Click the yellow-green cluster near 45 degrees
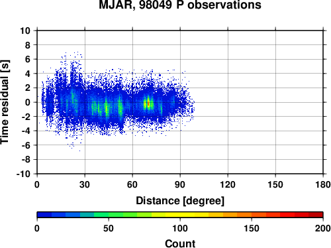The height and width of the screenshot is (248, 331). coord(107,108)
